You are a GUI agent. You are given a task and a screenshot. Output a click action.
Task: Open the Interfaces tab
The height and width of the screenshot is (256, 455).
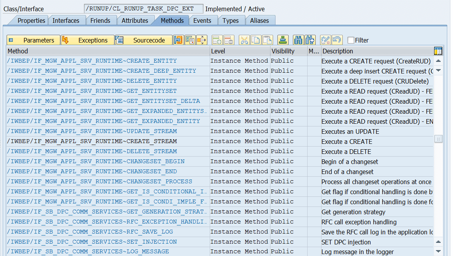click(x=66, y=20)
